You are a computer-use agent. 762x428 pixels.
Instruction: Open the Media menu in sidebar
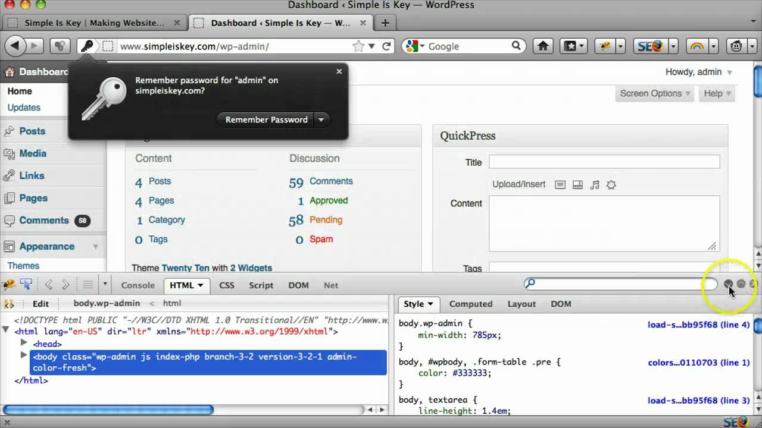[33, 153]
